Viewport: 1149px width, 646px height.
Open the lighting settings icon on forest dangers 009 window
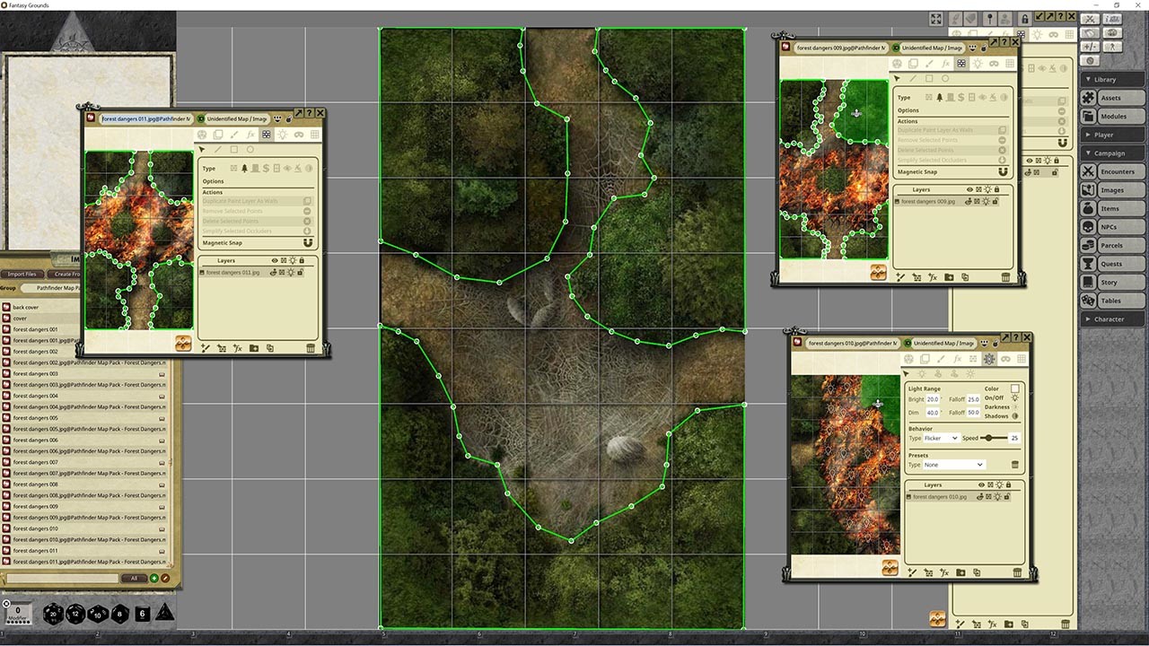point(978,64)
